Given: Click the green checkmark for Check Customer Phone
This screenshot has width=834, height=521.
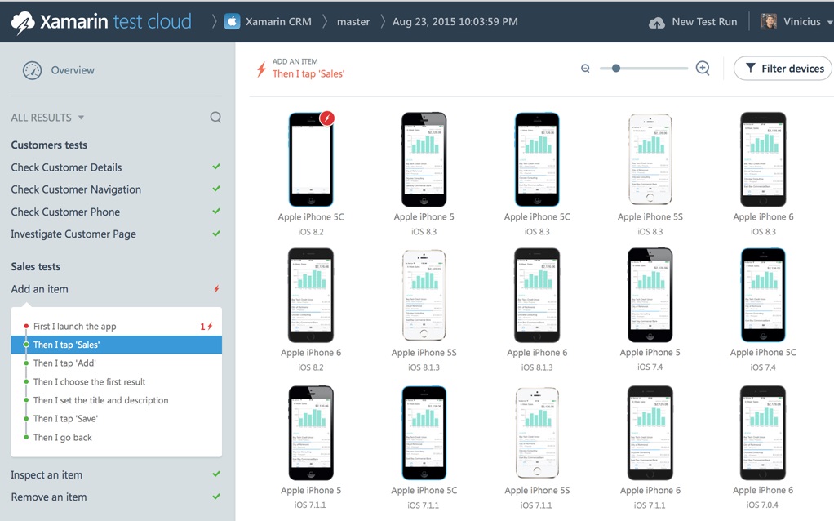Looking at the screenshot, I should point(216,211).
